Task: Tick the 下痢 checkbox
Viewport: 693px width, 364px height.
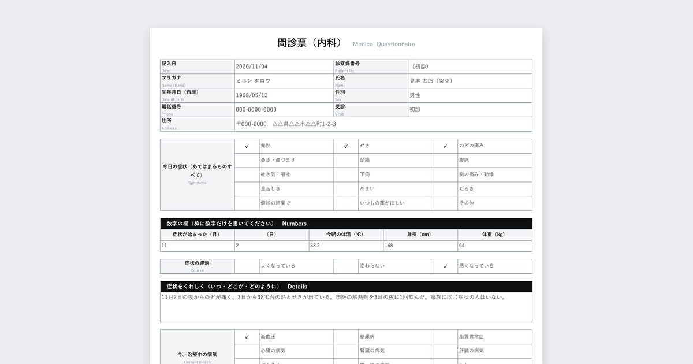Action: click(x=346, y=175)
